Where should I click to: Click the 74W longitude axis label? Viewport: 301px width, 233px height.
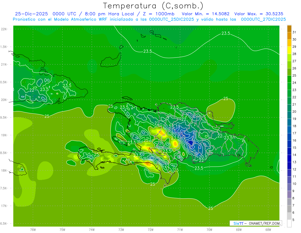pos(92,229)
